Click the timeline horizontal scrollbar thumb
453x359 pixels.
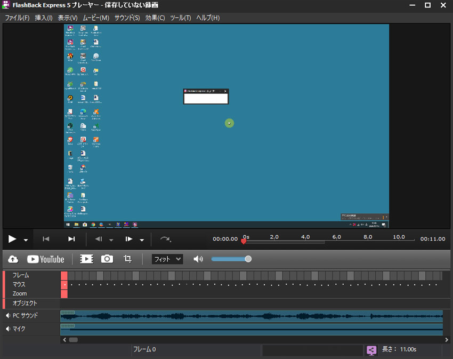(x=74, y=340)
